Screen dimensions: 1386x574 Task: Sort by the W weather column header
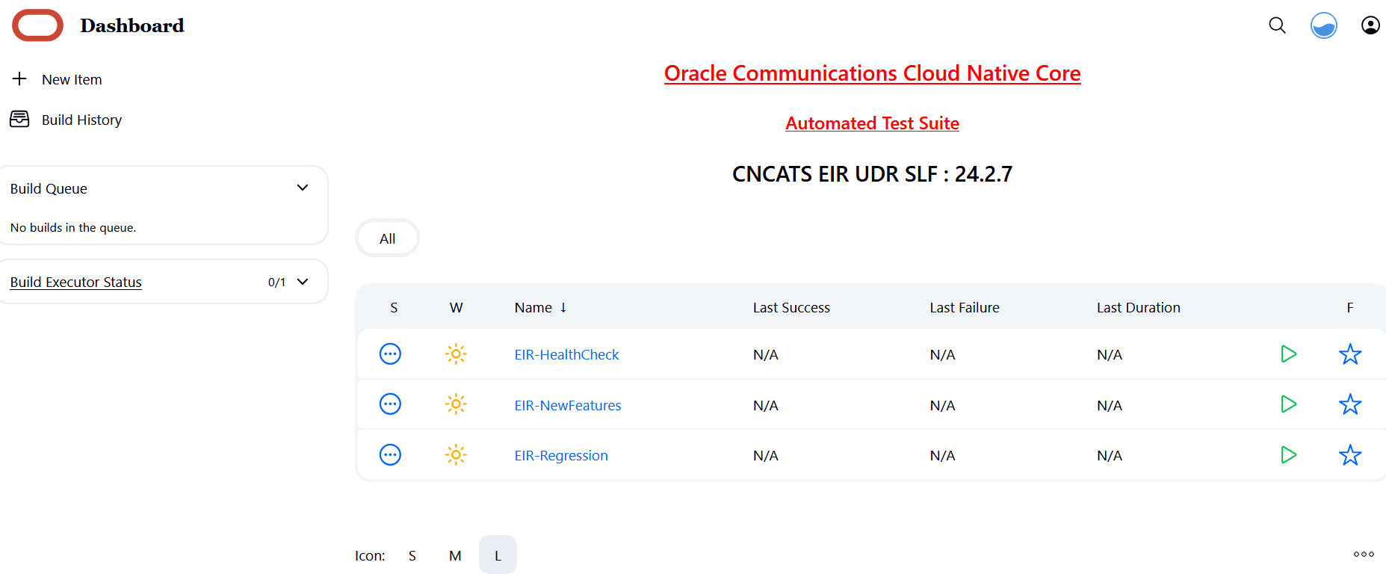pyautogui.click(x=456, y=307)
